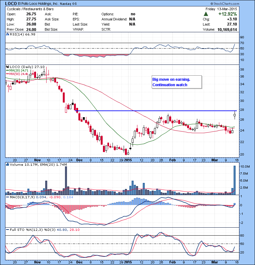Click the 'Bid Size:' label
The width and height of the screenshot is (255, 265).
tap(51, 29)
